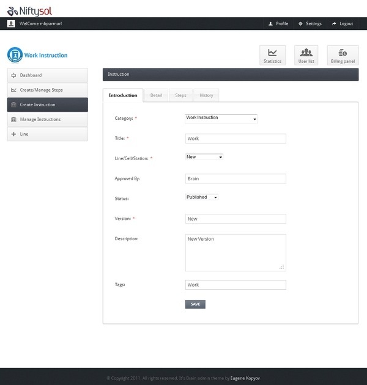Click the Tags input field
The width and height of the screenshot is (367, 385).
235,285
